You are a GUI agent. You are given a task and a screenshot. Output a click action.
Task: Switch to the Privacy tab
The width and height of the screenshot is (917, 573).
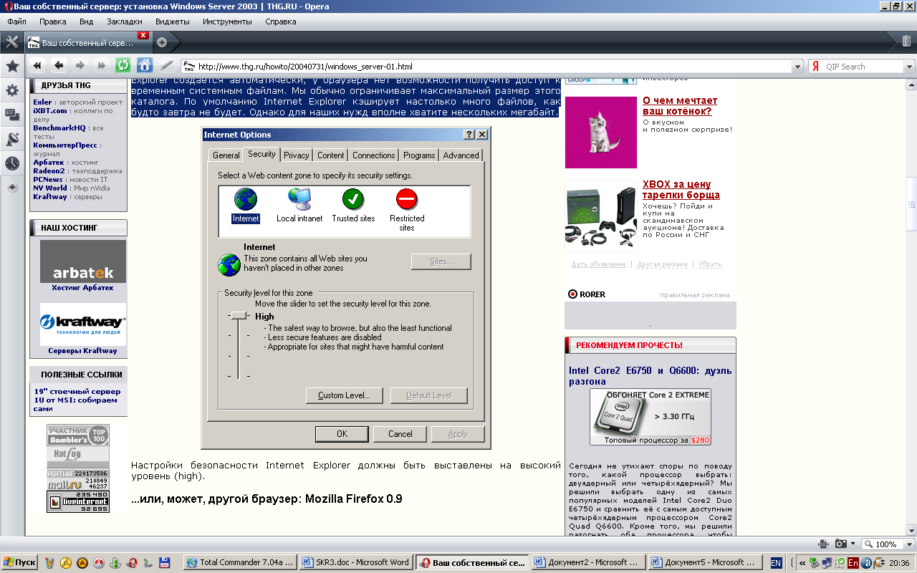pyautogui.click(x=296, y=155)
